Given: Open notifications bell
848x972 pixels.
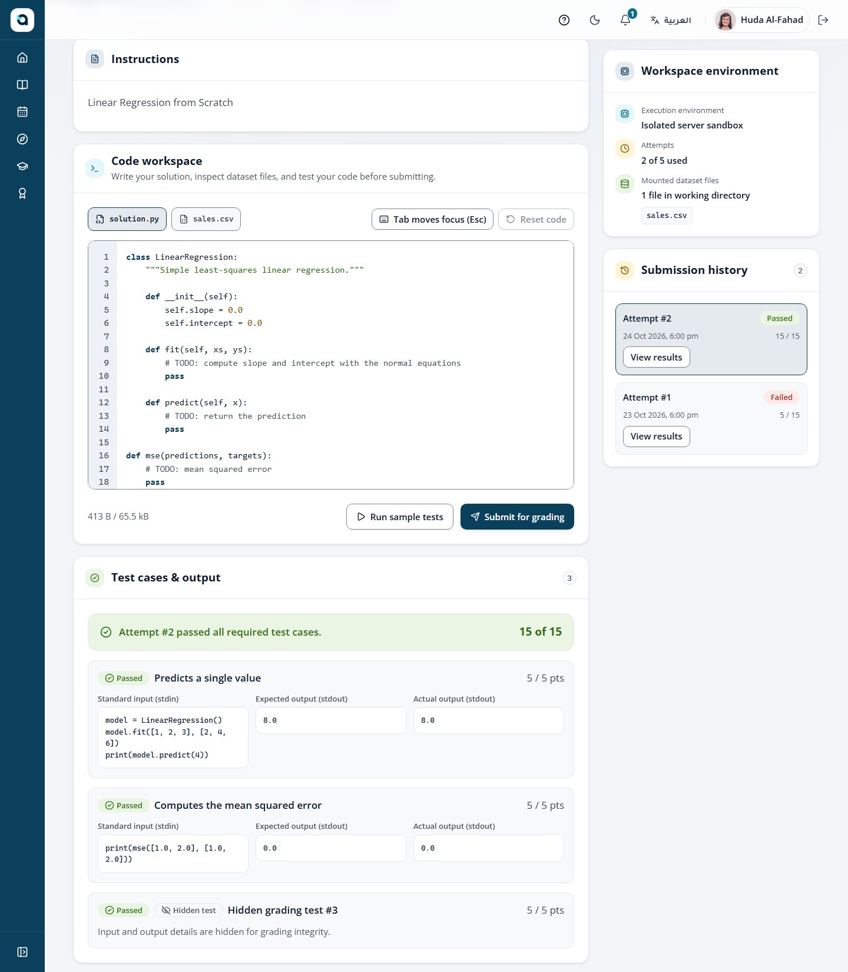Looking at the screenshot, I should (x=625, y=20).
